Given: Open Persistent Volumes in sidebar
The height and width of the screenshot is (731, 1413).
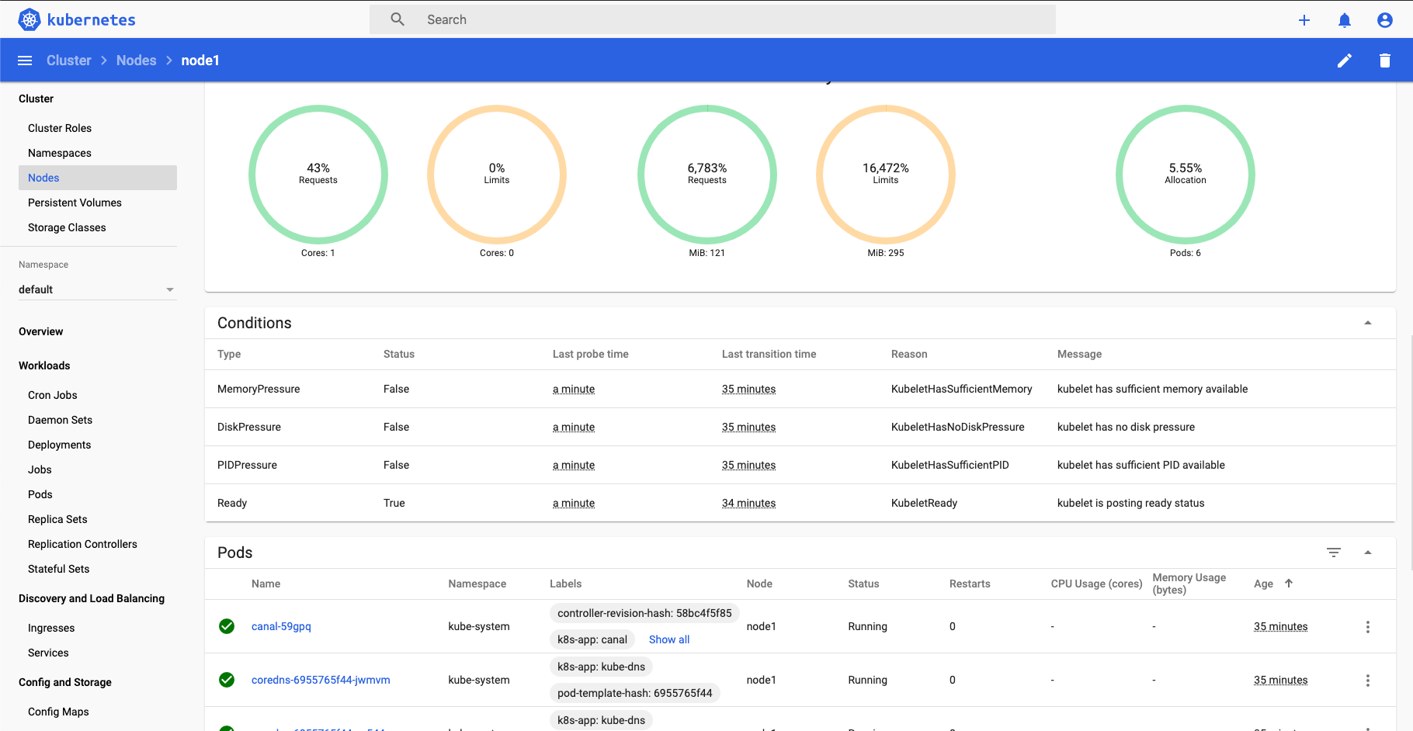Looking at the screenshot, I should (x=75, y=203).
